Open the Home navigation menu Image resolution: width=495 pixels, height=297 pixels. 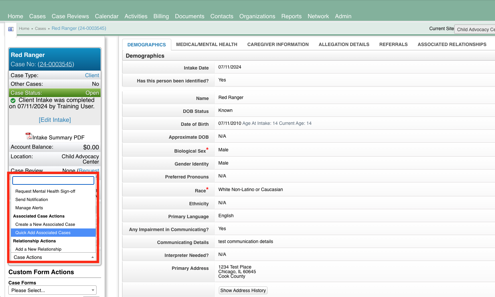click(x=16, y=16)
